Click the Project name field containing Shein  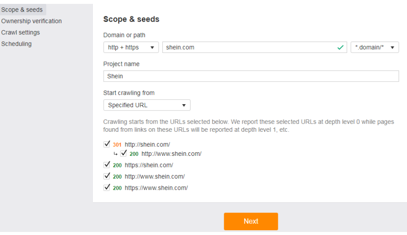(251, 76)
